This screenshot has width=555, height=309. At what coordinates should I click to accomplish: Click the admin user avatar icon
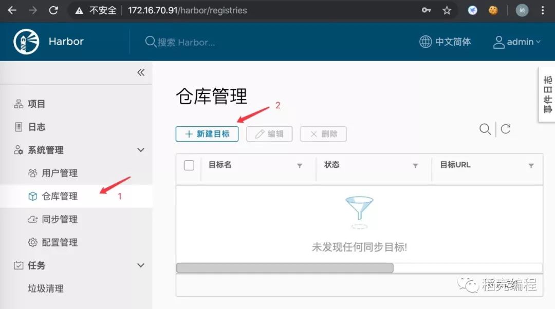coord(498,42)
